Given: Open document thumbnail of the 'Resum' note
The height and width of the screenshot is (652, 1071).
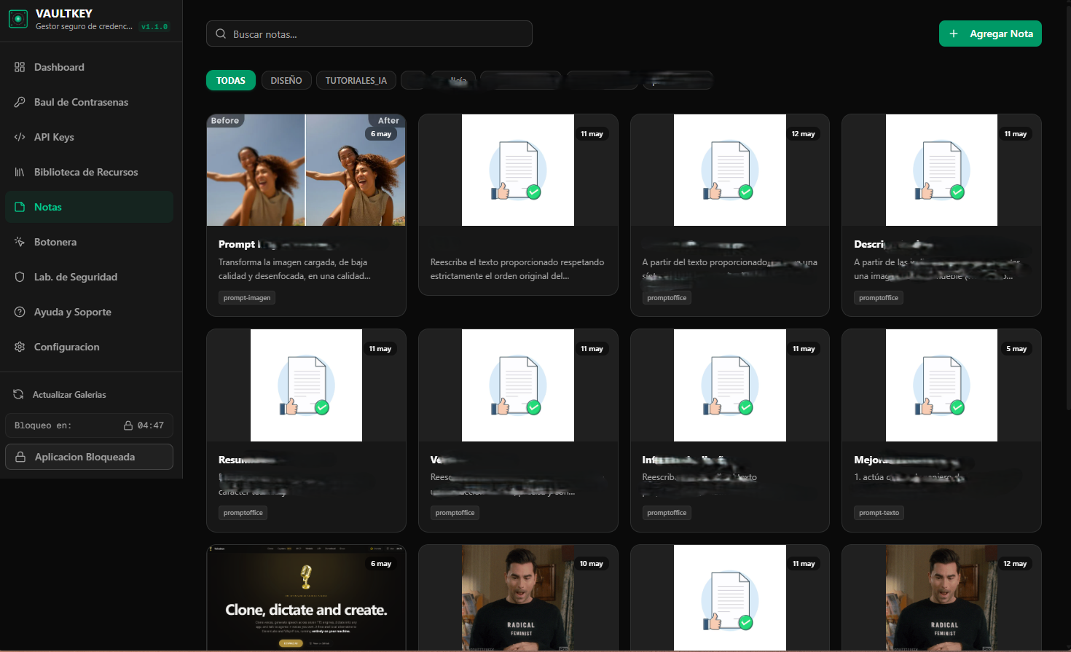Looking at the screenshot, I should (x=306, y=385).
